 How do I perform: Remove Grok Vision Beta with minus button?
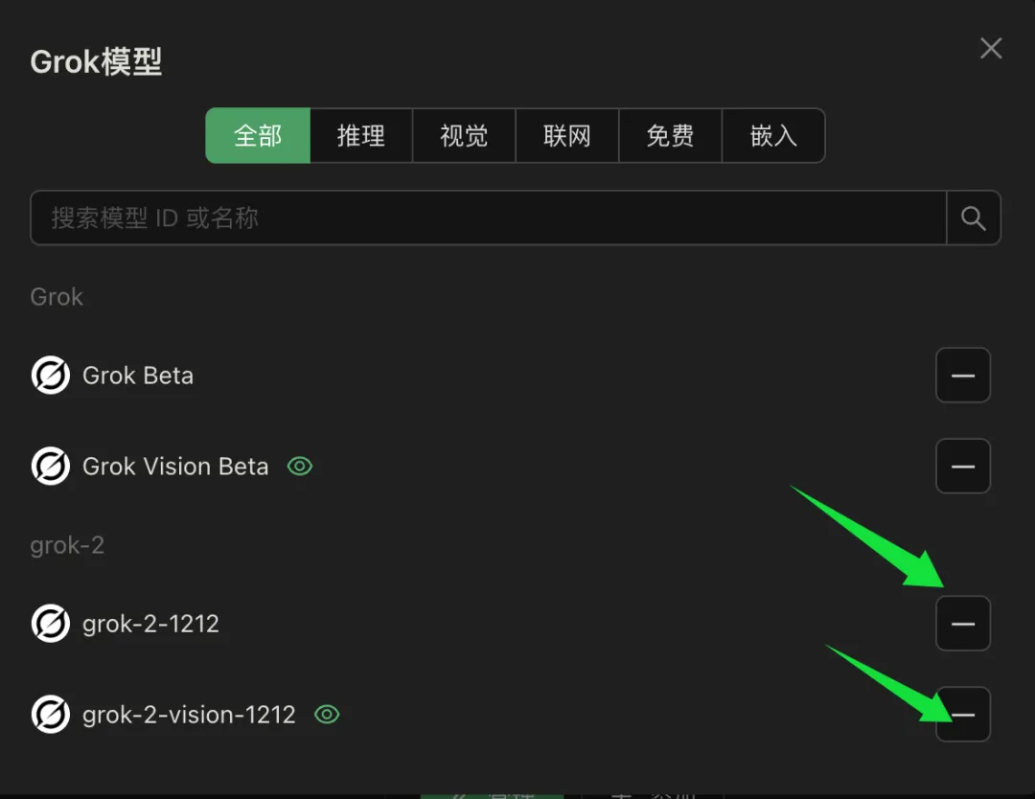coord(963,467)
